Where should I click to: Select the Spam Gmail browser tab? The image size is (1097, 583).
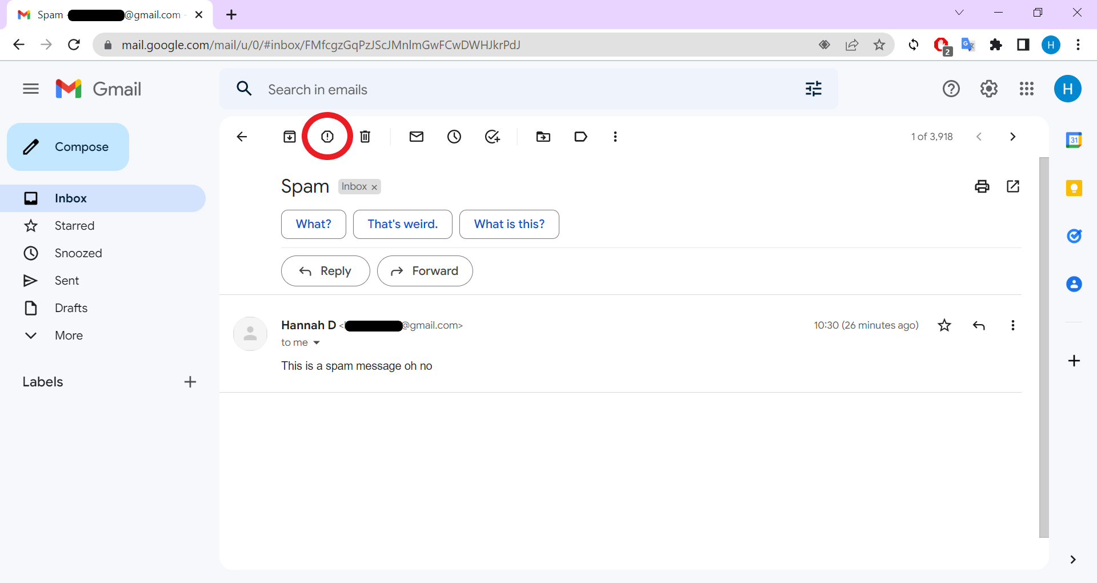(x=110, y=15)
